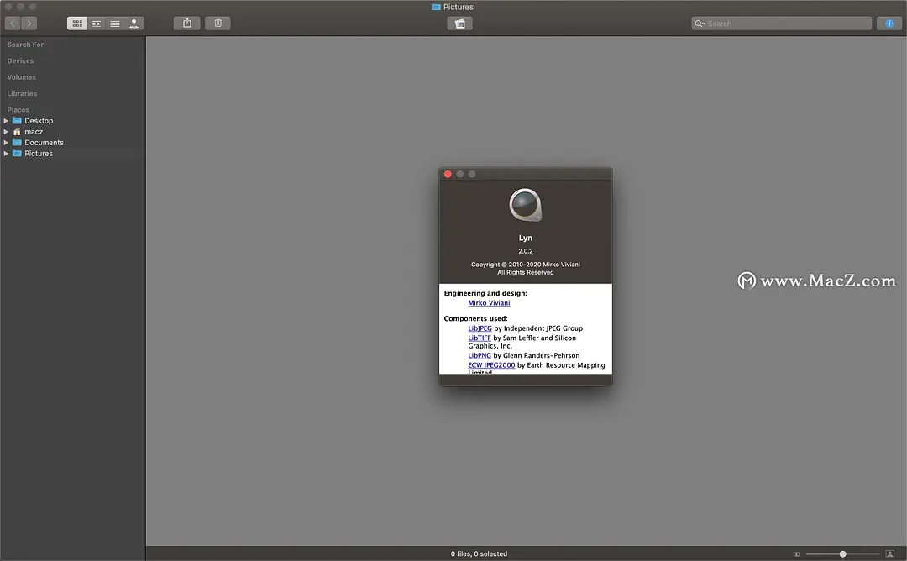Expand the Pictures folder triangle
This screenshot has height=561, width=907.
(6, 153)
